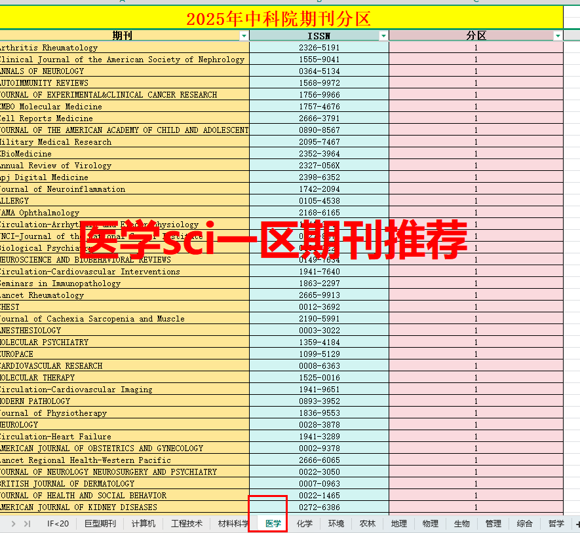The width and height of the screenshot is (580, 533).
Task: Select the Journal of Physiotherapy cell
Action: (125, 413)
